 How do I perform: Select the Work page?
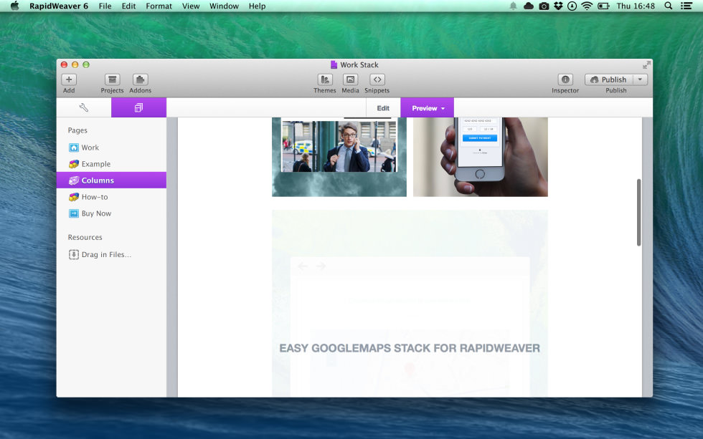(x=111, y=148)
